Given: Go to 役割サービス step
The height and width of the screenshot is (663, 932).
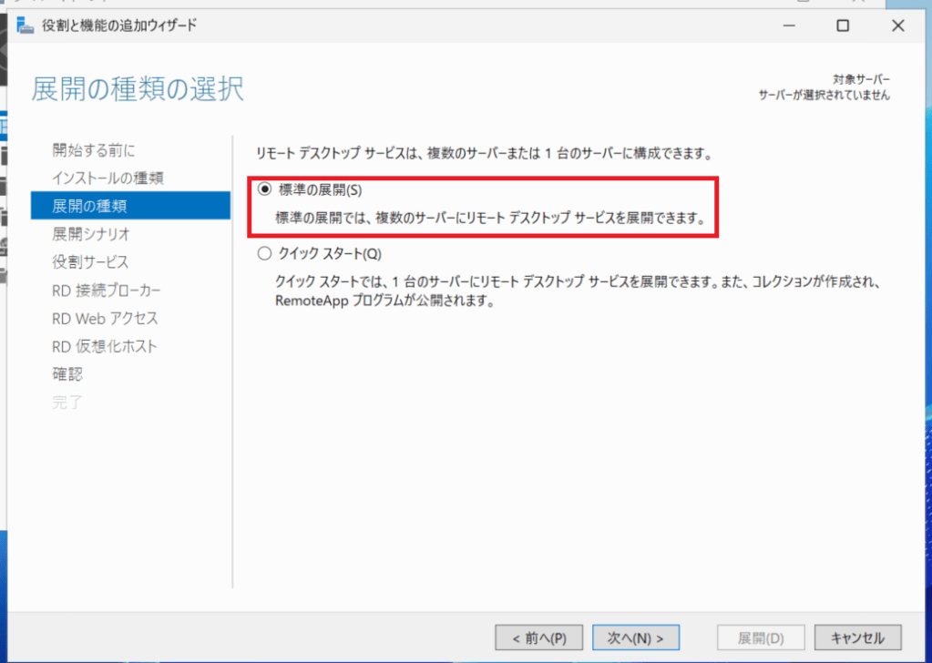Looking at the screenshot, I should [x=90, y=262].
